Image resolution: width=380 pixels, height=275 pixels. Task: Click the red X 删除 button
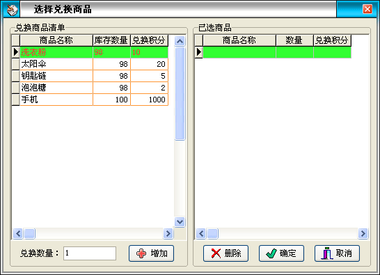point(225,253)
